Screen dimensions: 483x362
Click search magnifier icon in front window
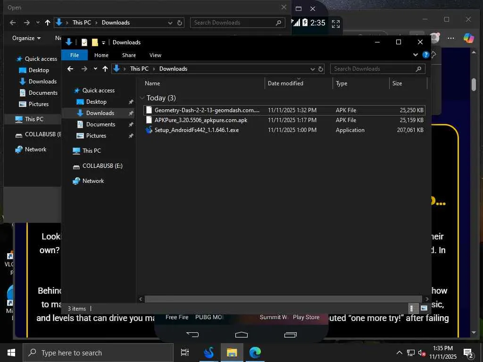click(x=418, y=69)
